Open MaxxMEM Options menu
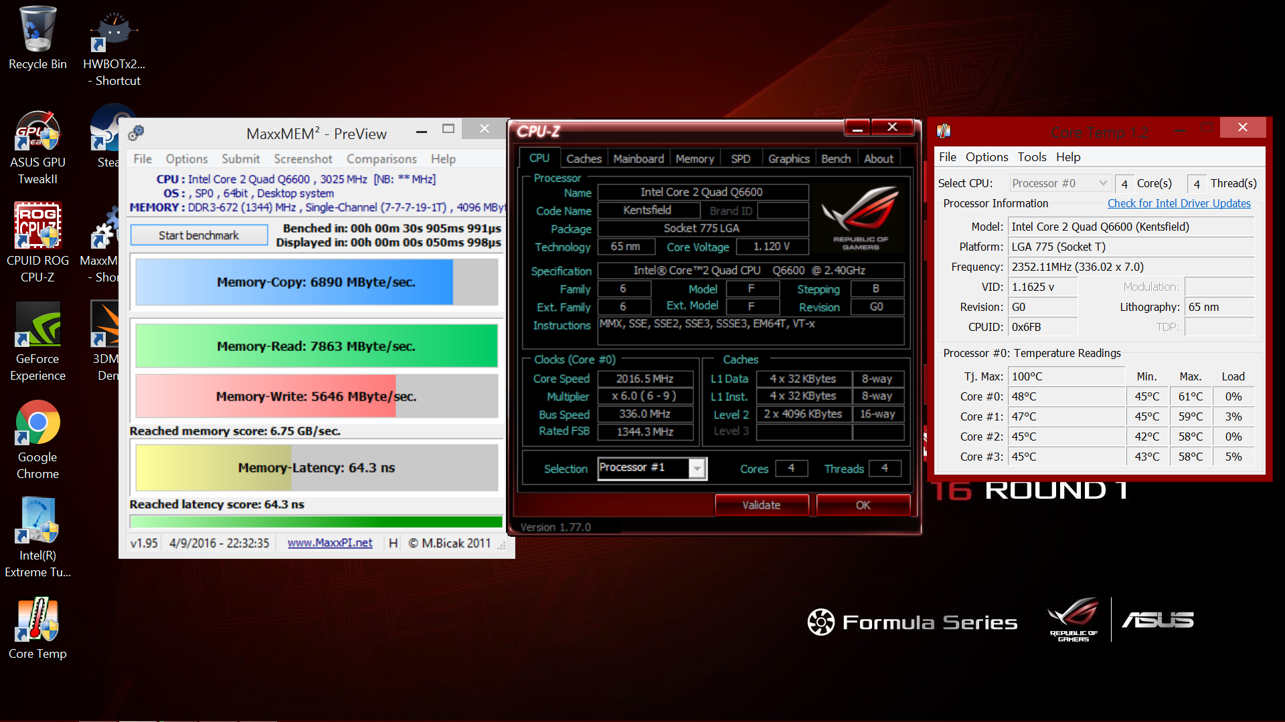The height and width of the screenshot is (722, 1285). coord(187,158)
